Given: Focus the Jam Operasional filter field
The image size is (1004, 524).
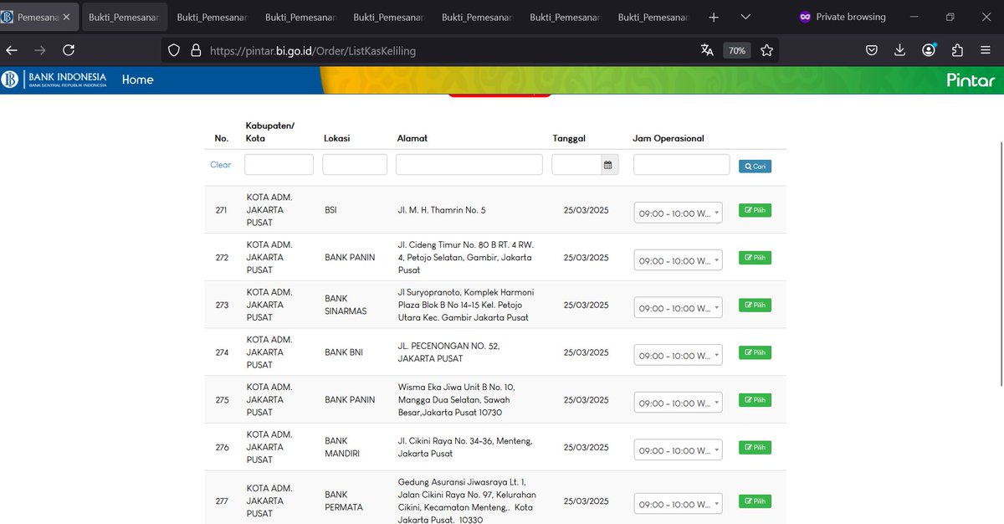Looking at the screenshot, I should pos(682,164).
